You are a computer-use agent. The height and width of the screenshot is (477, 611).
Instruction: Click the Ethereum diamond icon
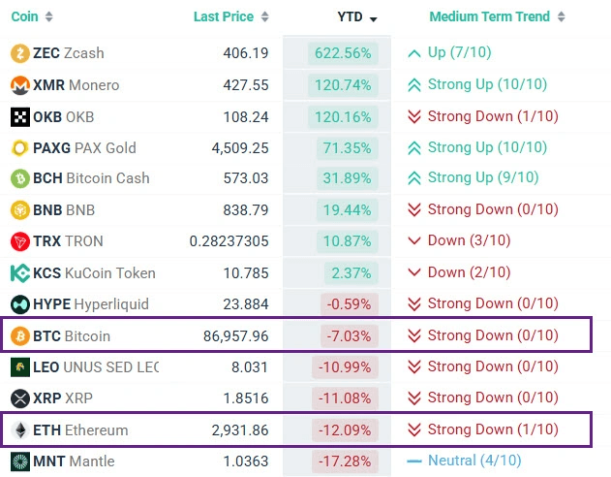(20, 429)
